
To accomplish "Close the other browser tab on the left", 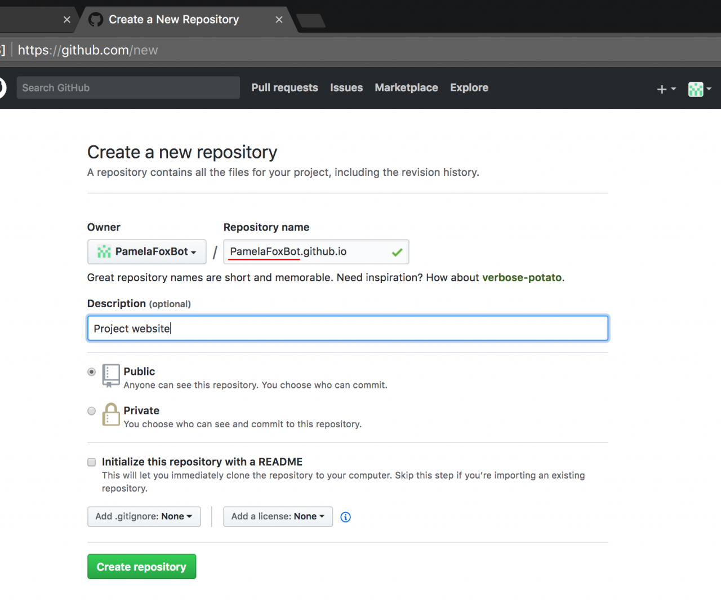I will coord(67,20).
